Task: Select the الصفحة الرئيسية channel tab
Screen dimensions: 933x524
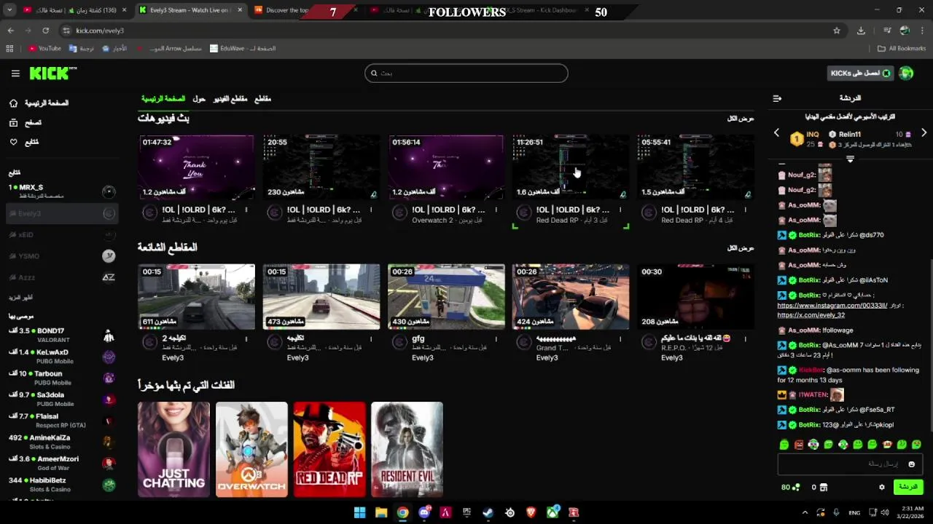Action: click(163, 99)
